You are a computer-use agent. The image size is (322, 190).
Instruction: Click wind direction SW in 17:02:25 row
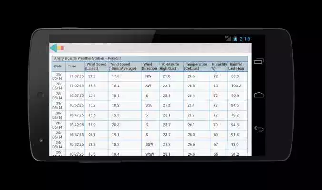tap(148, 86)
